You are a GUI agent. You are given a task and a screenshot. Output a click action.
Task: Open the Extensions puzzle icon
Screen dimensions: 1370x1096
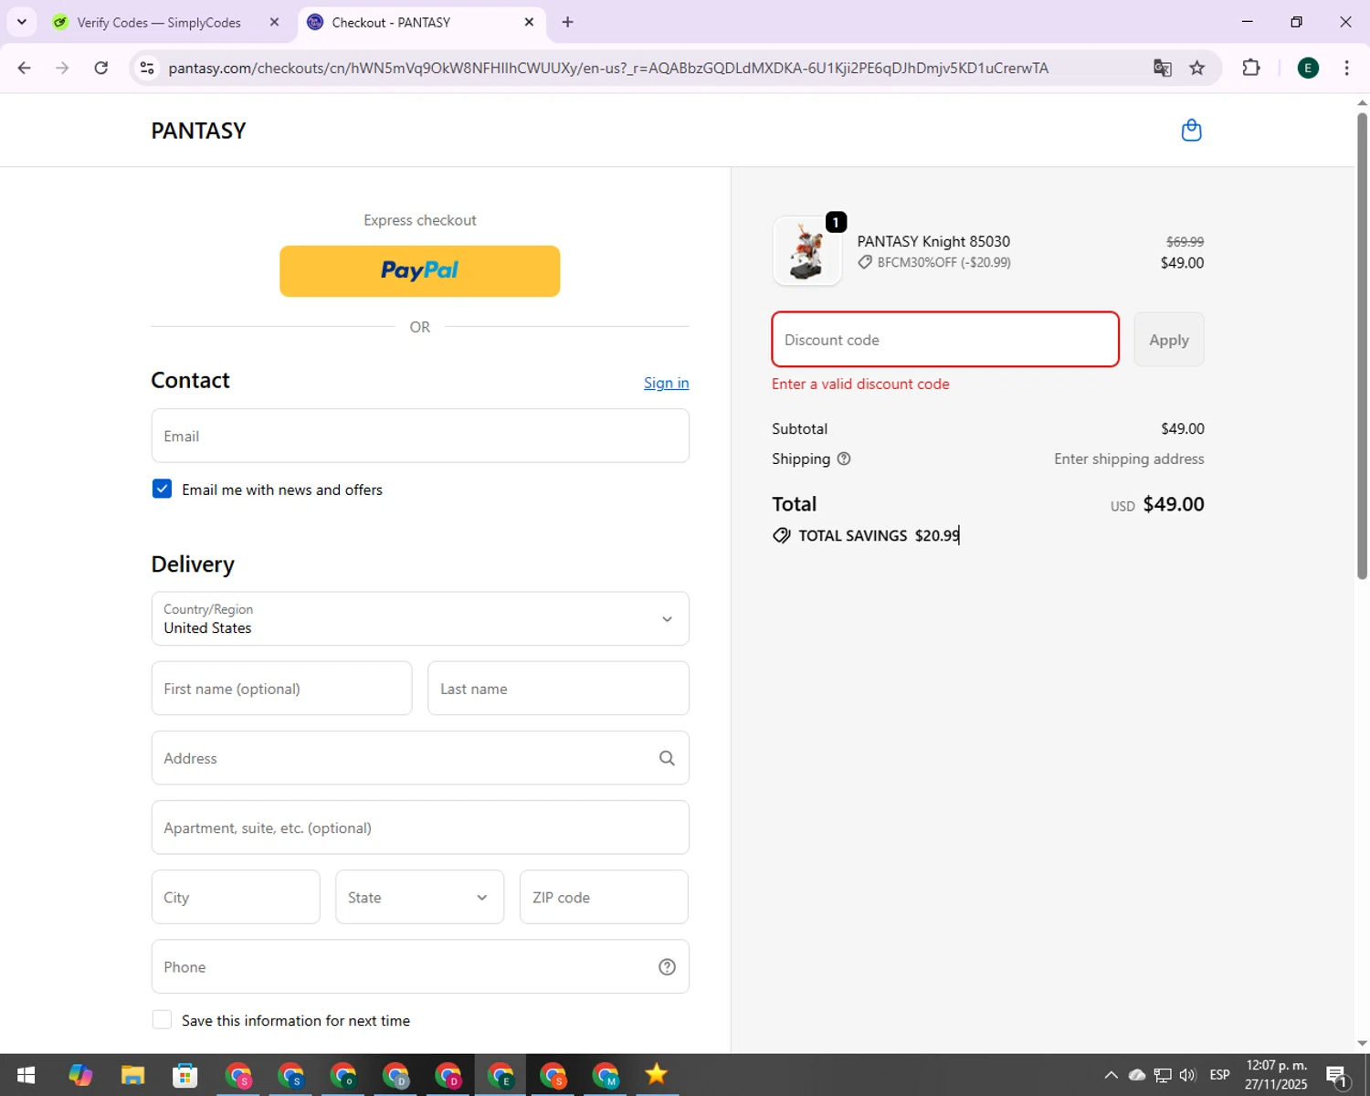tap(1251, 68)
